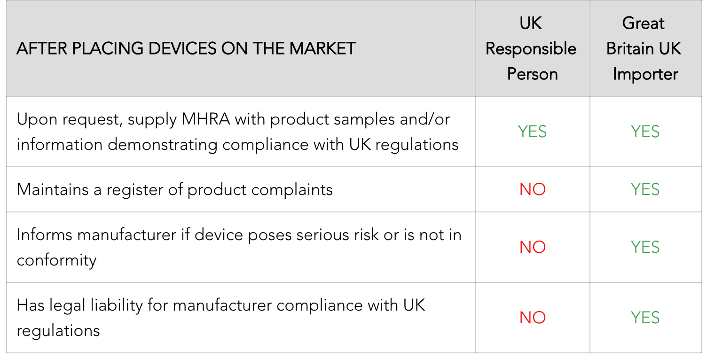Screen dimensions: 707x359
Task: Click the word "Importer" in the column header
Action: click(x=645, y=74)
